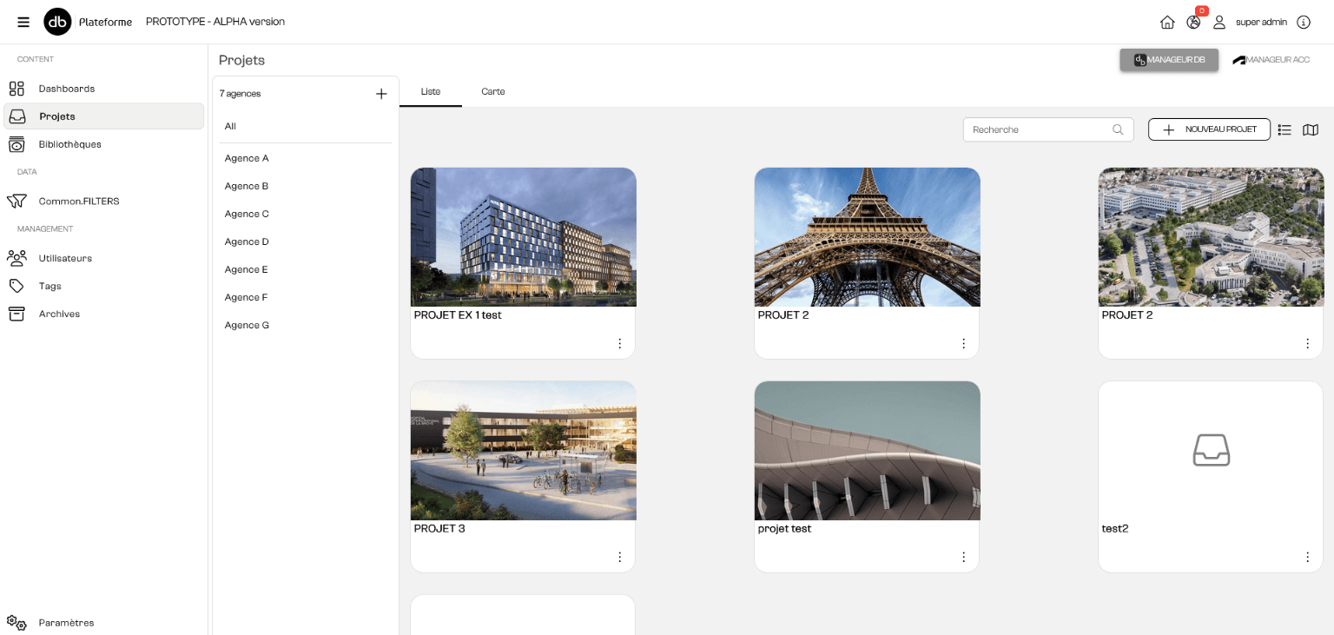Click the NOUVEAU PROJET button
The width and height of the screenshot is (1334, 635).
coord(1209,129)
